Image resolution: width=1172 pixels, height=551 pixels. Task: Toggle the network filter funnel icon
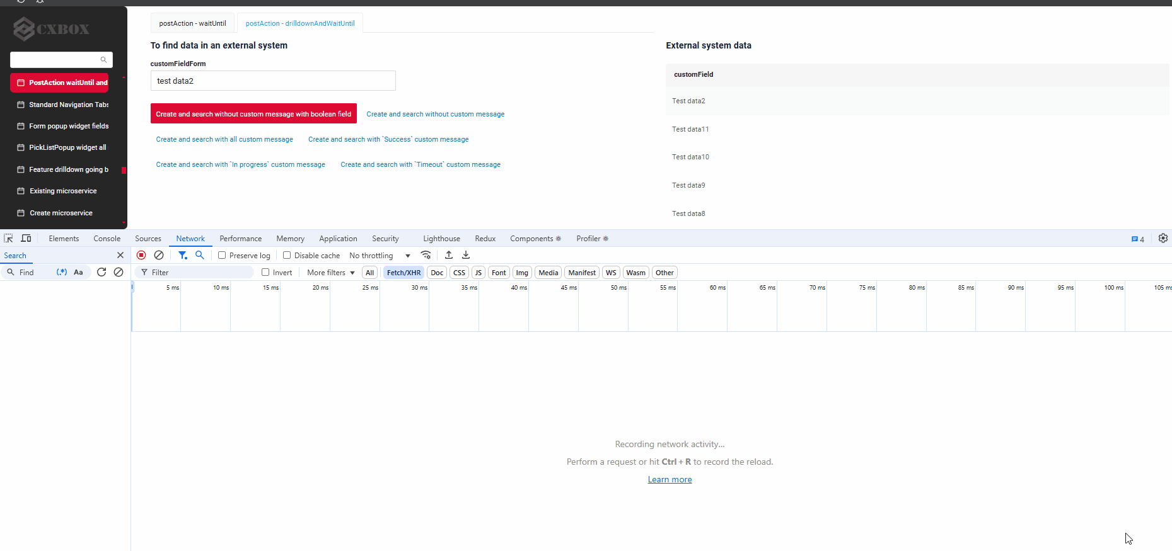(182, 255)
